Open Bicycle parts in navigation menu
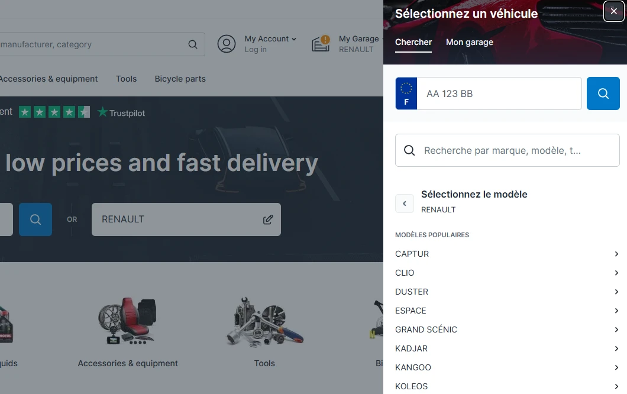 pos(180,79)
